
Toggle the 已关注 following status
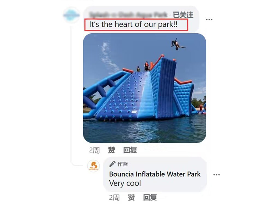[x=183, y=15]
